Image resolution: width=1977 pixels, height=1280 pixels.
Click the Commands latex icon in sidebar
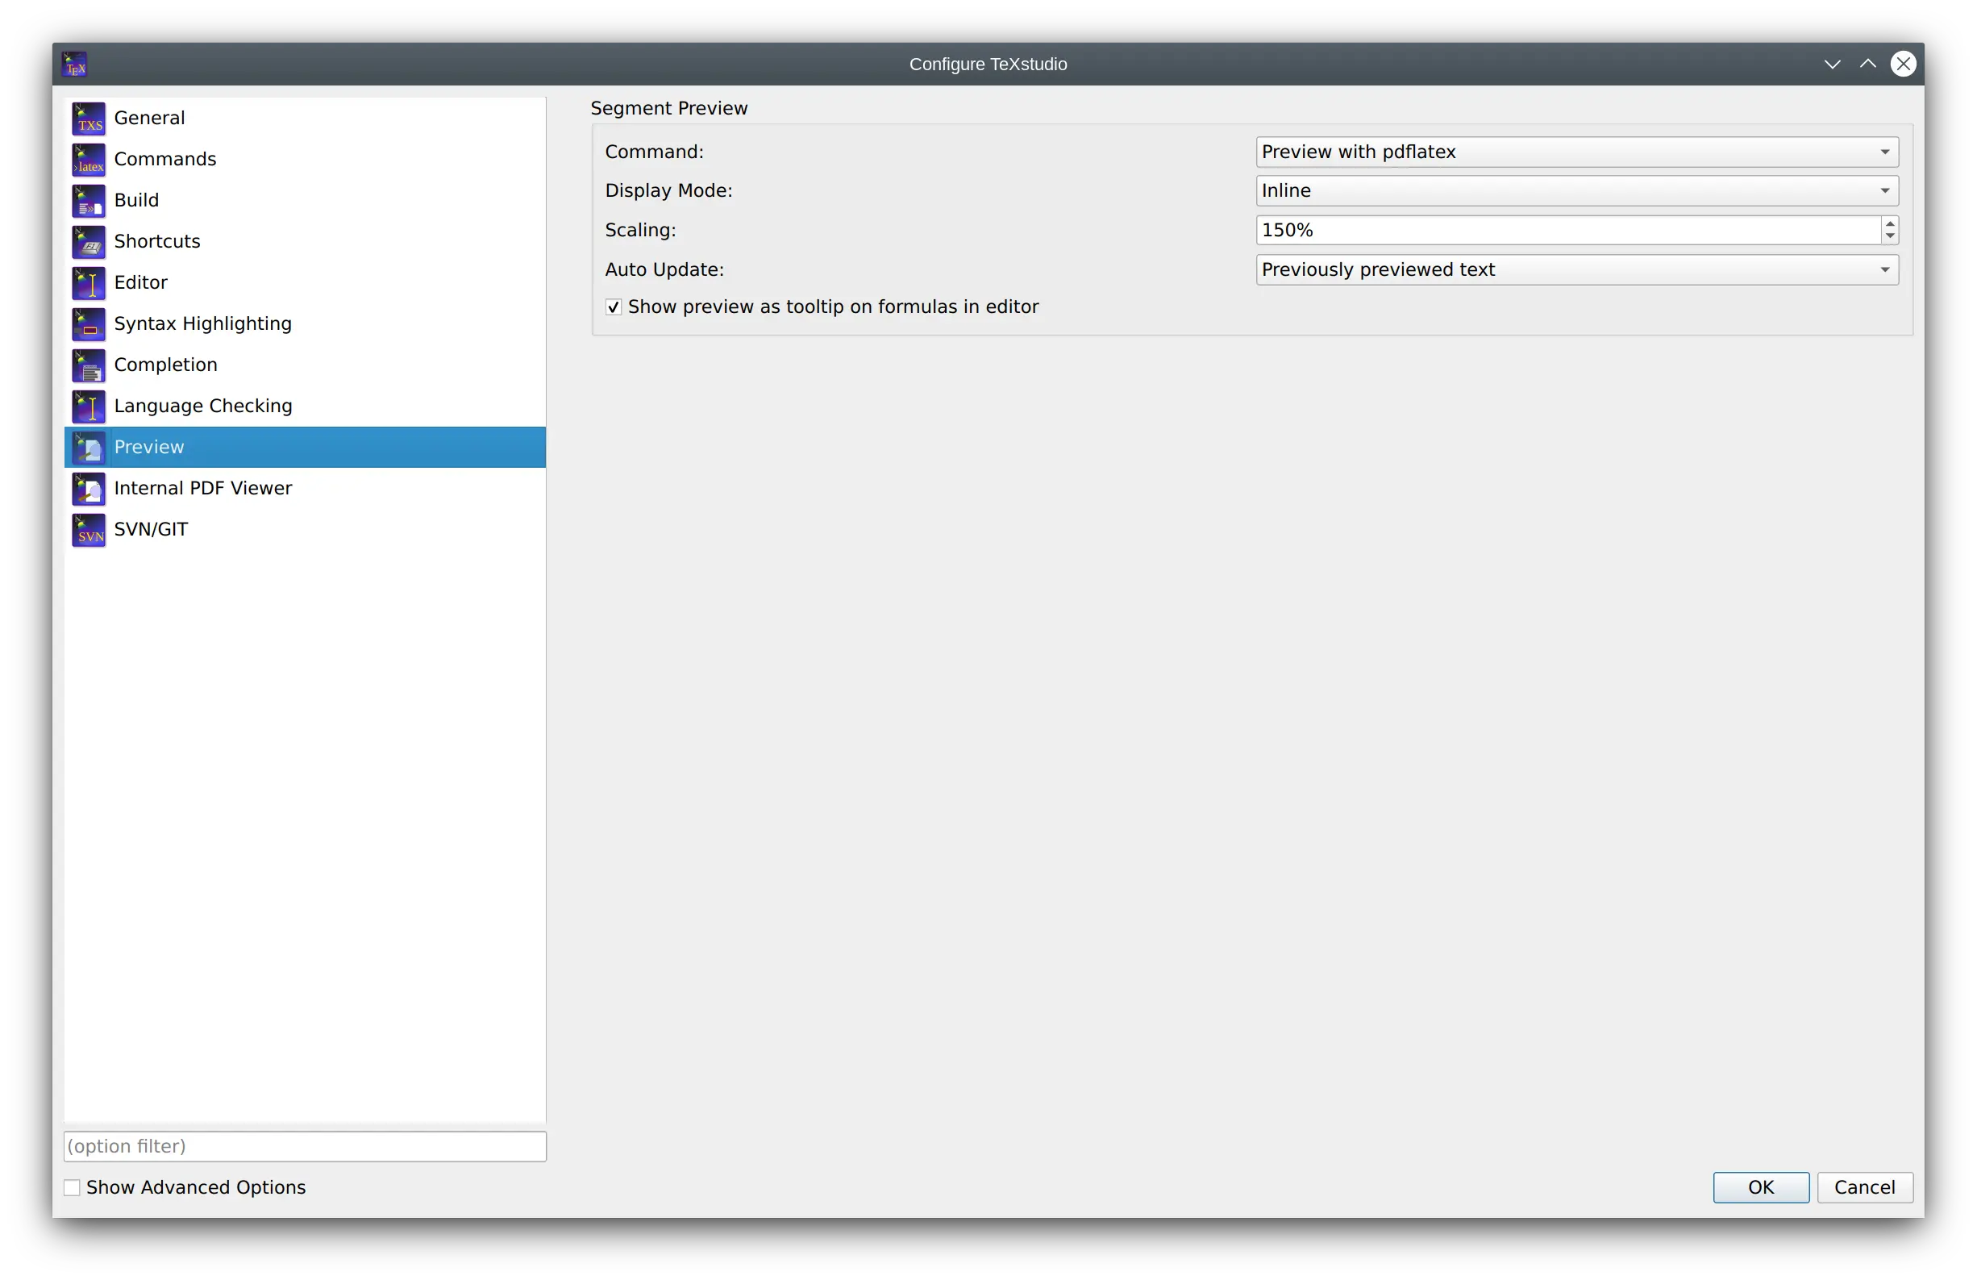89,160
